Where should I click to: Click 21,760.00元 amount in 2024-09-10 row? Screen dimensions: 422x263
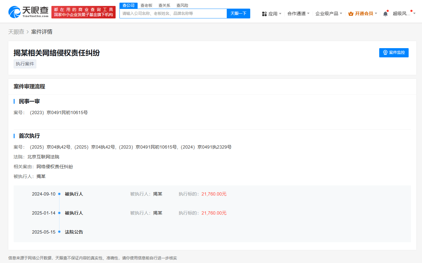coord(214,194)
